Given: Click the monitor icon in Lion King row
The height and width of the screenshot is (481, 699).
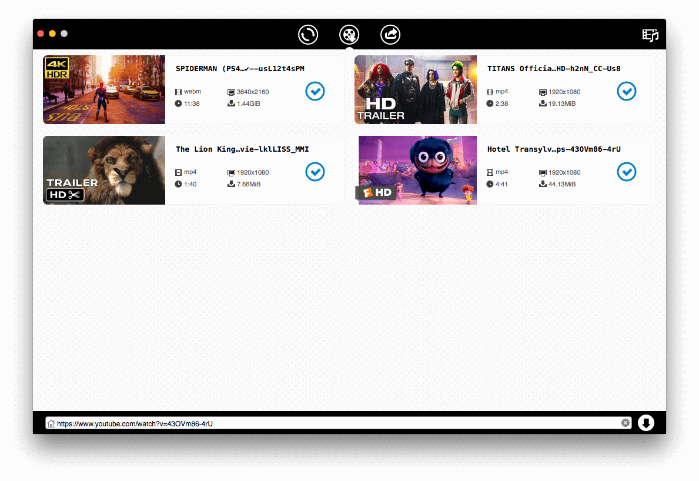Looking at the screenshot, I should [x=231, y=173].
